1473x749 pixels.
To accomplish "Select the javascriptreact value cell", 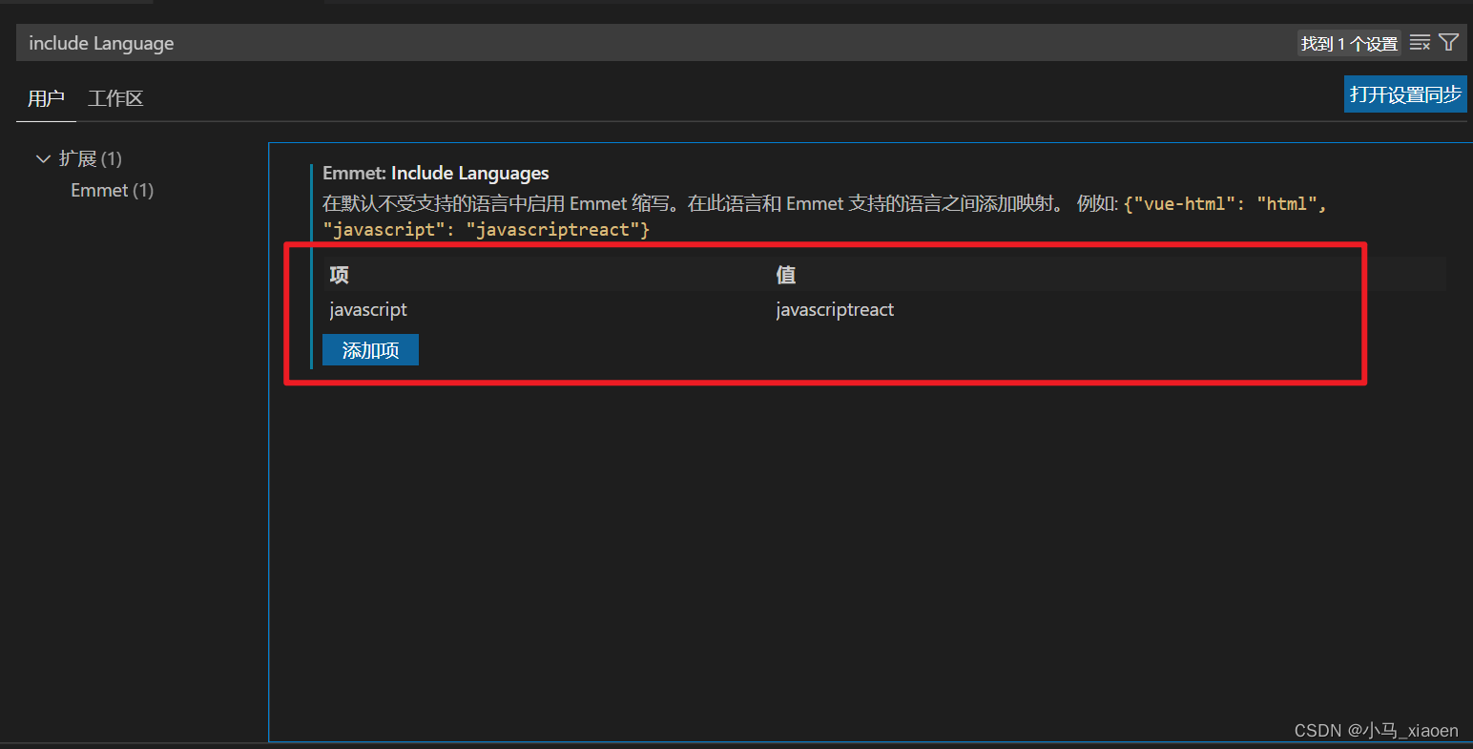I will click(835, 309).
